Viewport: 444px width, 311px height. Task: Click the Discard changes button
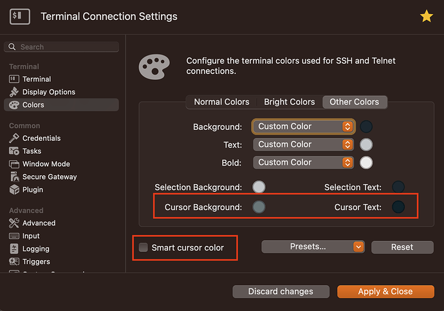pyautogui.click(x=281, y=292)
